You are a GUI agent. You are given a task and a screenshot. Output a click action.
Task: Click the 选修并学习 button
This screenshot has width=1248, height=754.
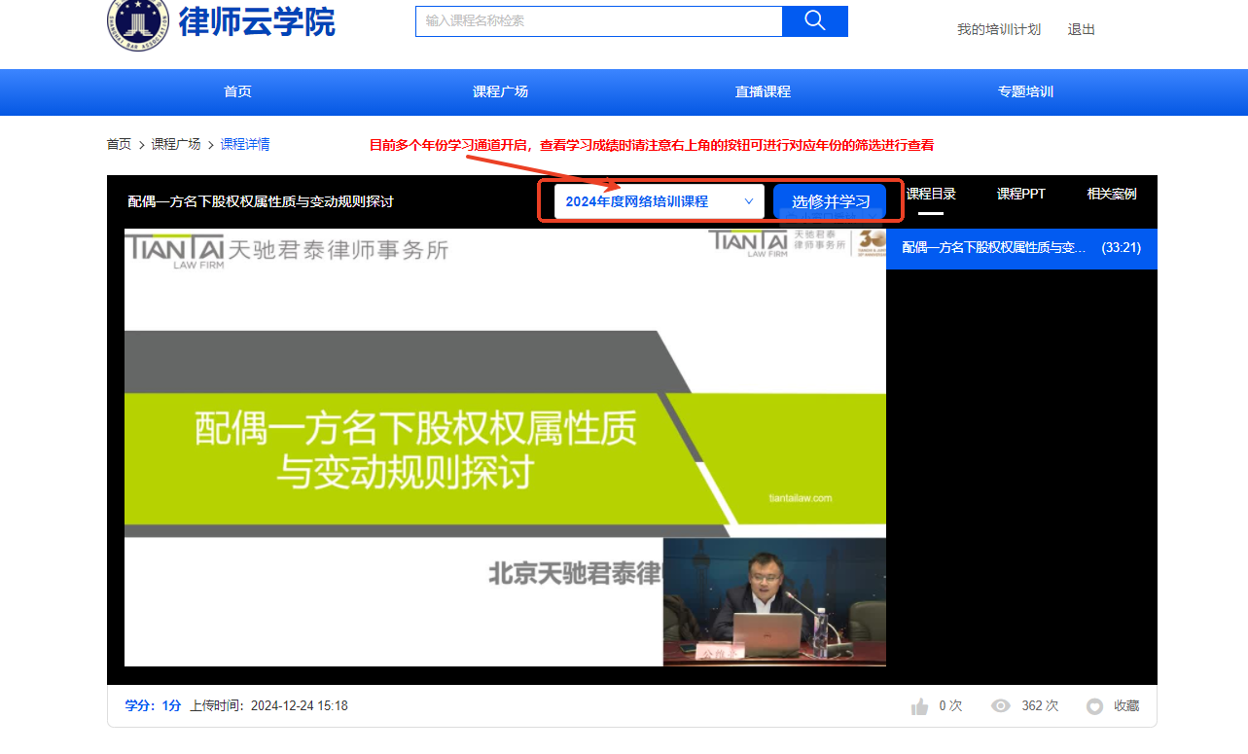830,201
